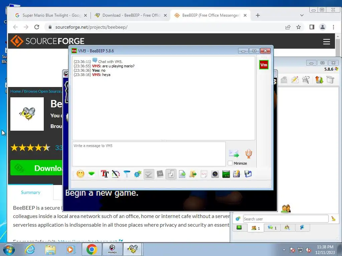This screenshot has height=256, width=342.
Task: Open the emoticon picker in the chat toolbar
Action: tap(80, 174)
